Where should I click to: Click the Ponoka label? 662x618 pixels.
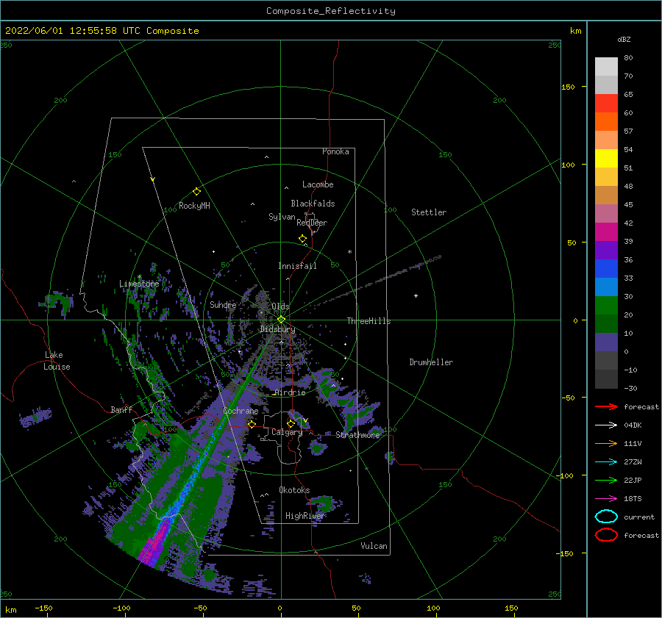point(335,151)
